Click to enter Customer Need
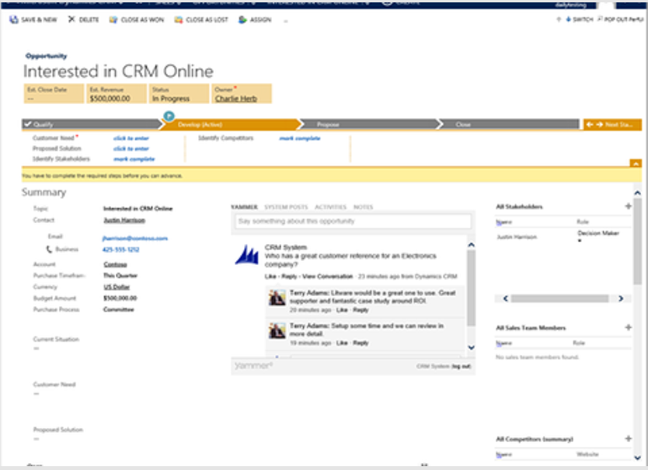Image resolution: width=648 pixels, height=470 pixels. (131, 138)
